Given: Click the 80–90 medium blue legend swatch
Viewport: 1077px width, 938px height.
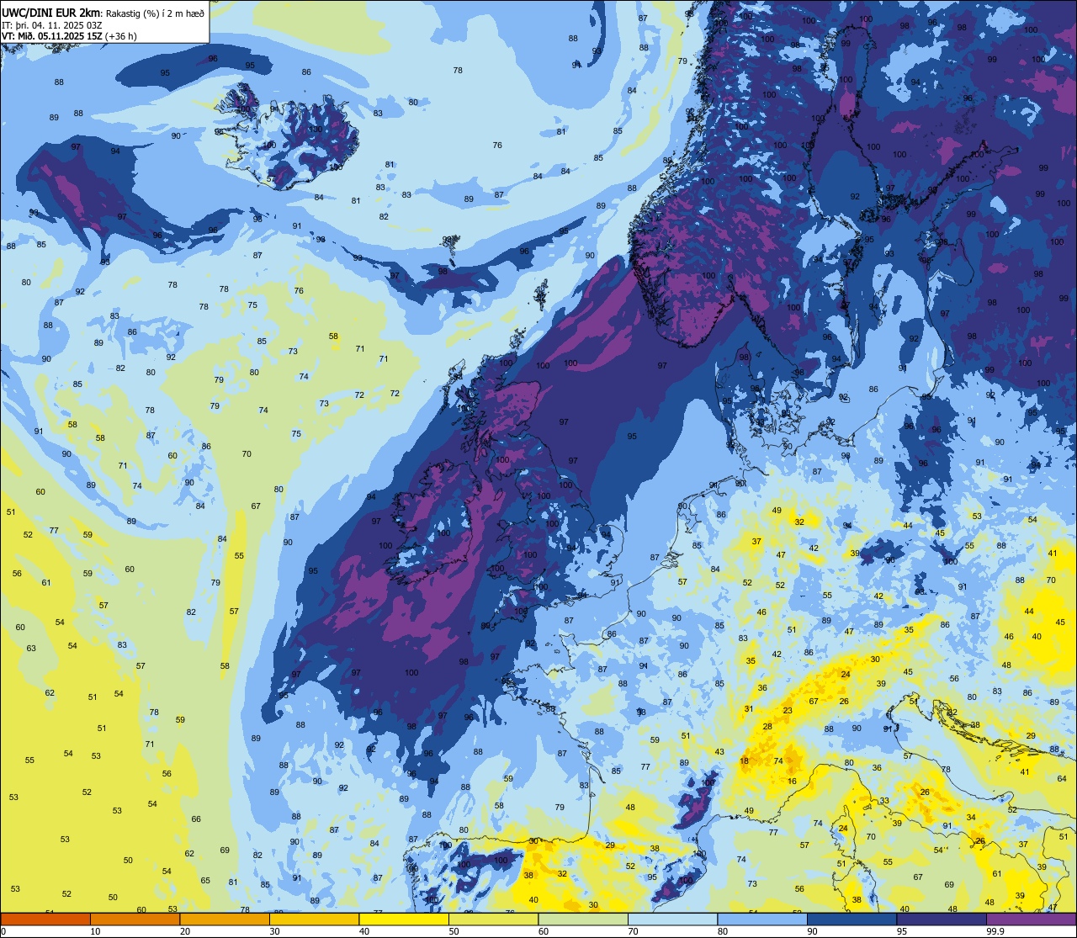Looking at the screenshot, I should click(x=762, y=919).
